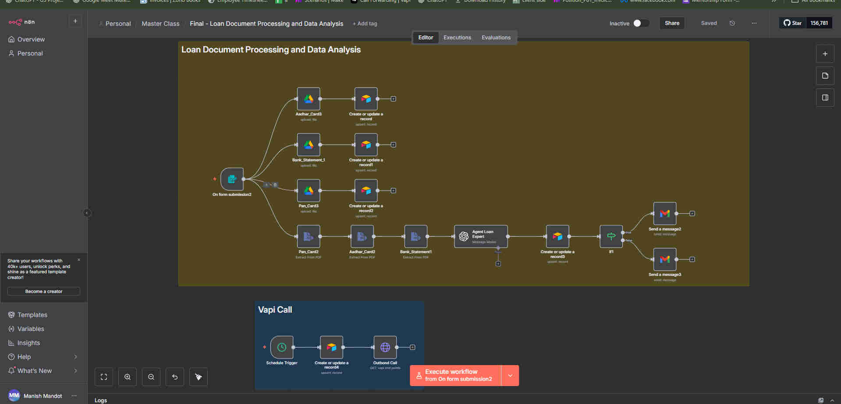Screen dimensions: 841x404
Task: Open Create or update a record2 Airtable node
Action: tap(366, 191)
